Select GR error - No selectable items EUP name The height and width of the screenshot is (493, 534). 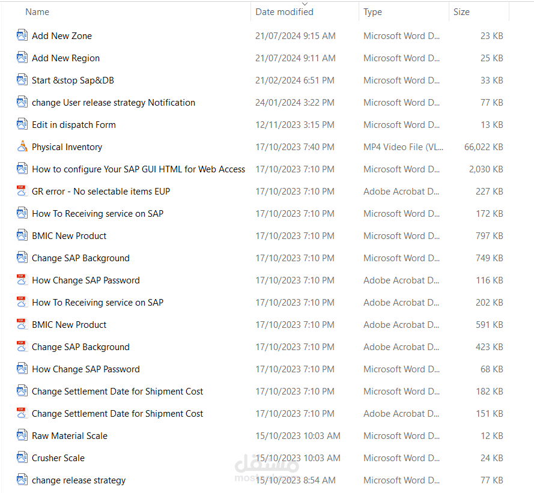point(101,192)
